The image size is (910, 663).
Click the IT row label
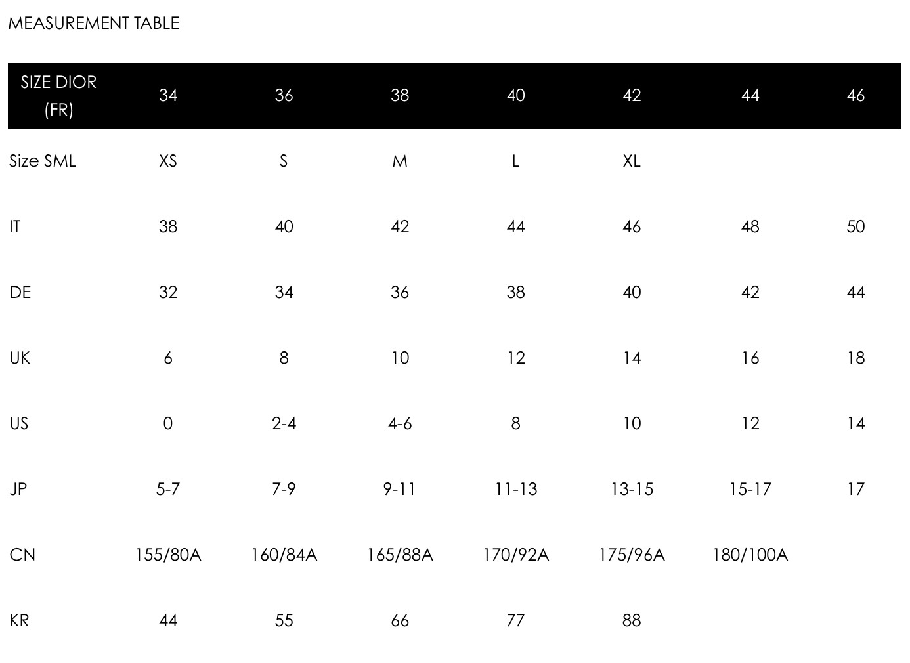[15, 226]
